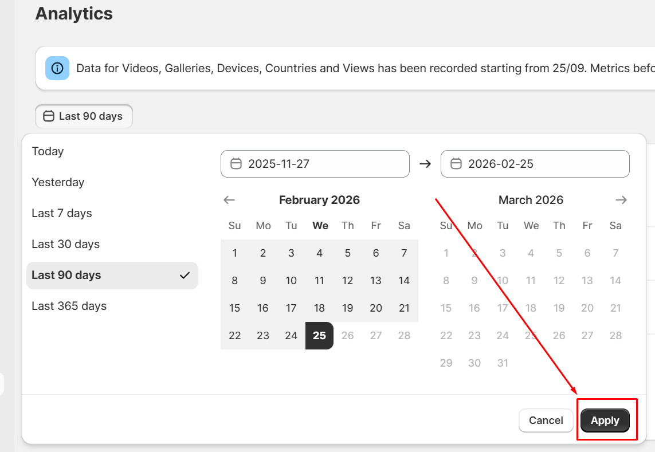Image resolution: width=655 pixels, height=452 pixels.
Task: Click calendar icon in end date field
Action: point(456,164)
